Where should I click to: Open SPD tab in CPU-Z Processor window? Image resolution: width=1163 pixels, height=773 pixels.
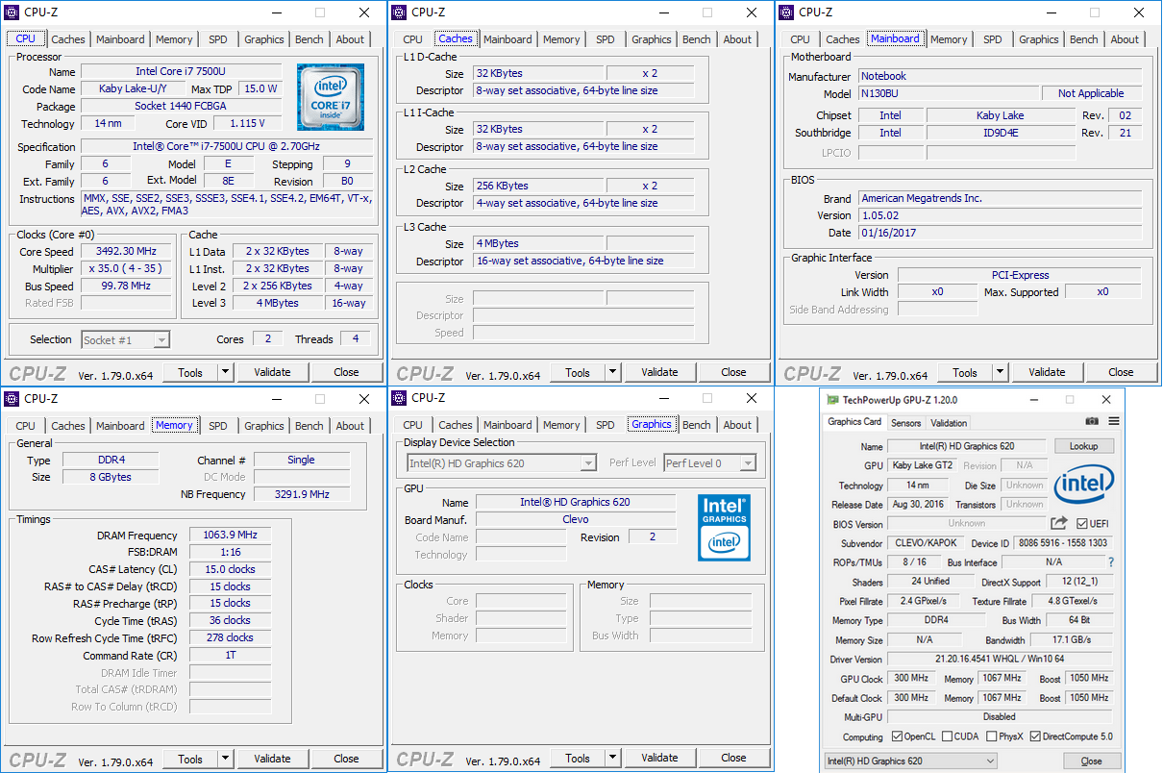point(218,39)
